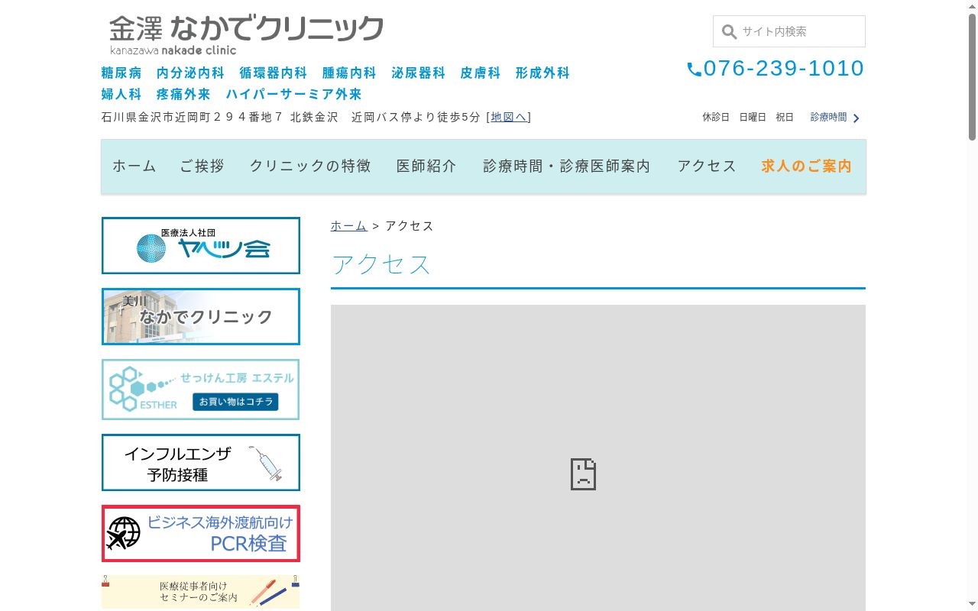Image resolution: width=978 pixels, height=611 pixels.
Task: Open 求人のご案内 menu item
Action: pyautogui.click(x=806, y=166)
